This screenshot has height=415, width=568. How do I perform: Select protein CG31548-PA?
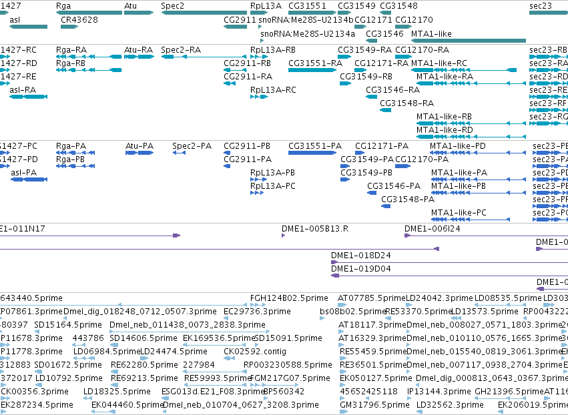click(x=386, y=206)
